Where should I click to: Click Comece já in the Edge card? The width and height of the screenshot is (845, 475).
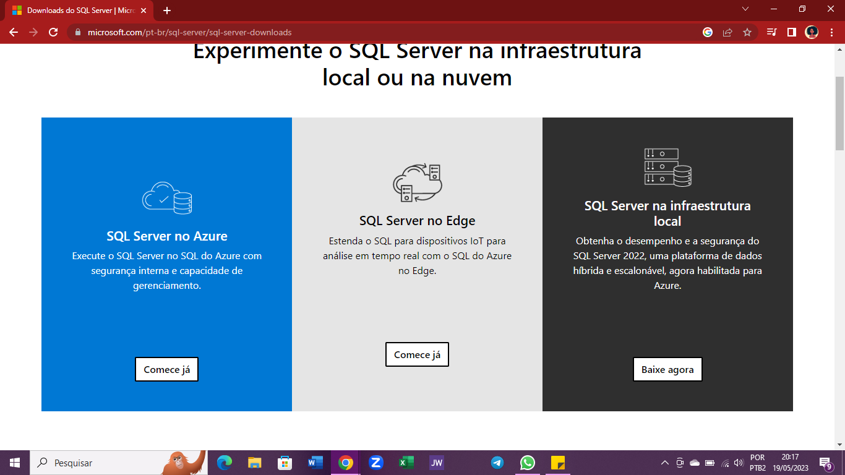417,354
